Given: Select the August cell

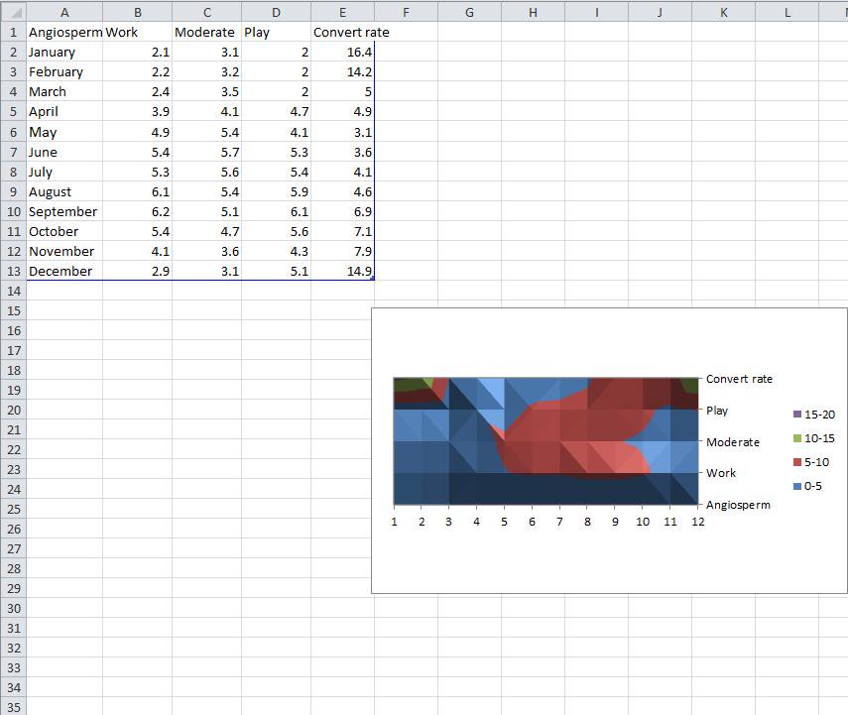Looking at the screenshot, I should pos(64,192).
